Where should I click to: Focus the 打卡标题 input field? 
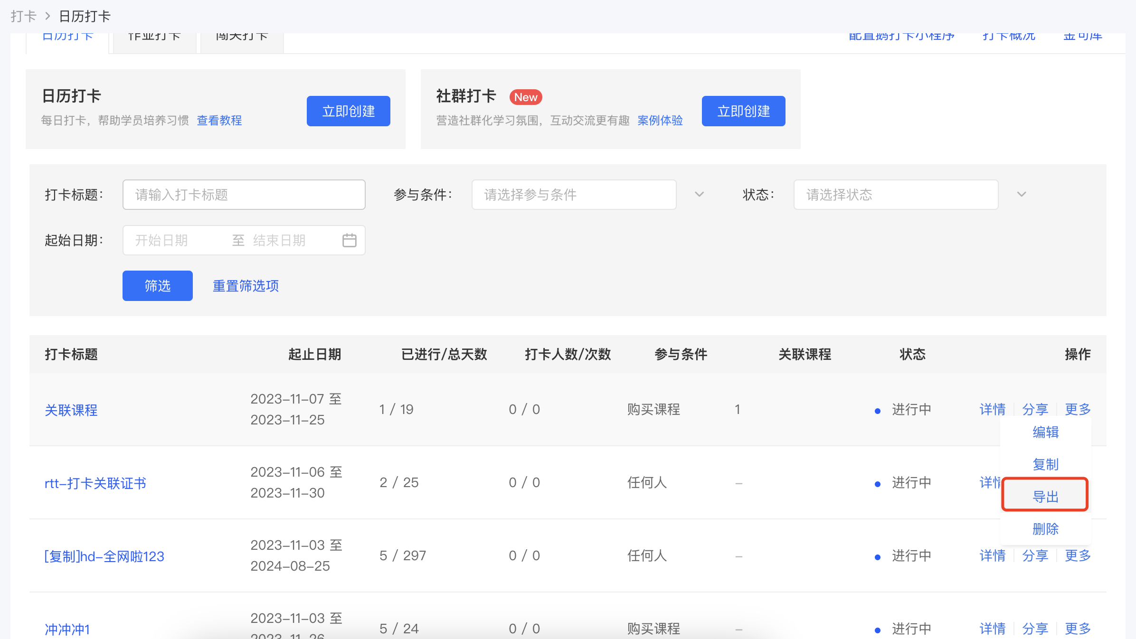[244, 195]
